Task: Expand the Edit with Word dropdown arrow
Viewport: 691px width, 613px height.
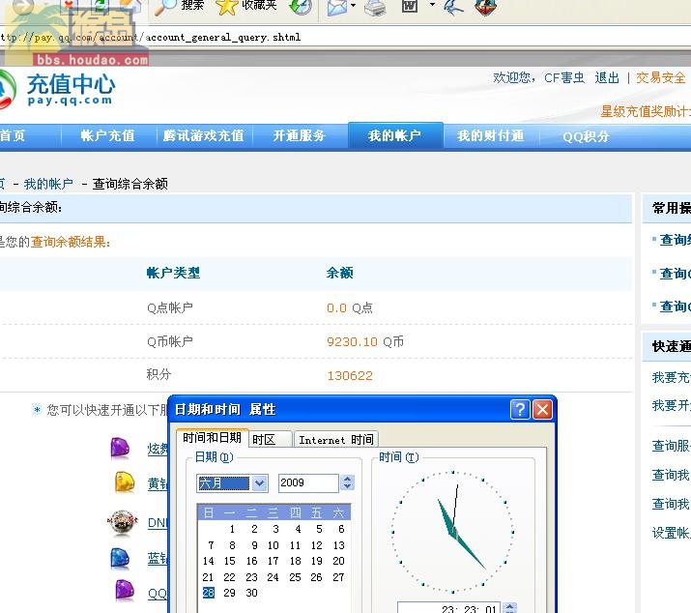Action: point(432,5)
